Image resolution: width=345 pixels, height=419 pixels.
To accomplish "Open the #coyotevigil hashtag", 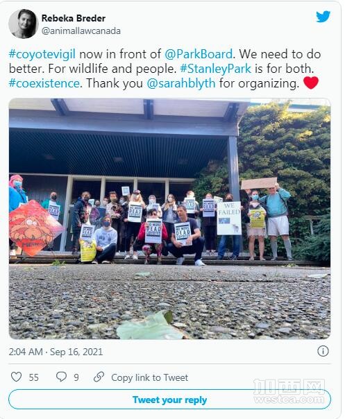I will pyautogui.click(x=42, y=54).
